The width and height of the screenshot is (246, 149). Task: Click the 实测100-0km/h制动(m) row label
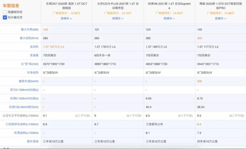24,107
